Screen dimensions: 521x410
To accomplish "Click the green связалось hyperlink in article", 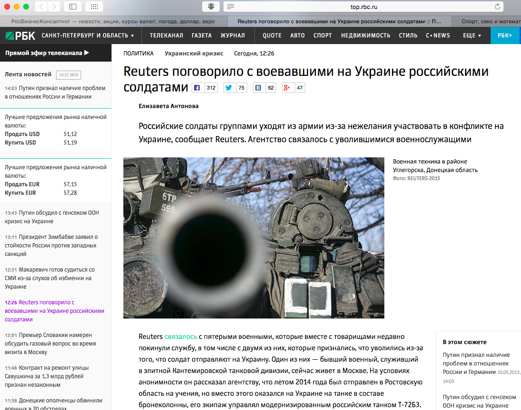I will [181, 337].
